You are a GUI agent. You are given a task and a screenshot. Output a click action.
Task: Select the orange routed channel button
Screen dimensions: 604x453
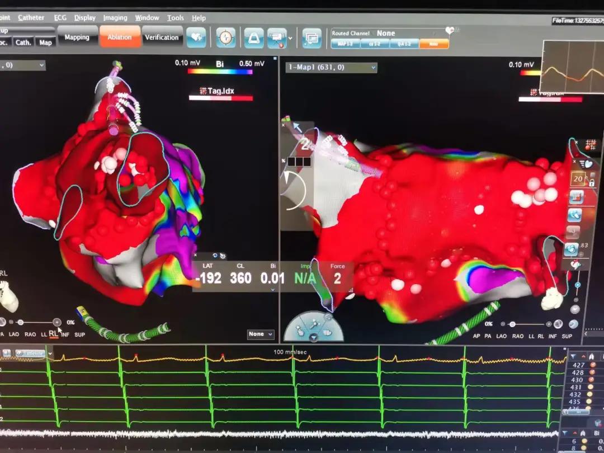click(434, 44)
